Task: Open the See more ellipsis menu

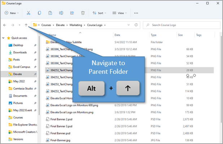Action: click(136, 13)
